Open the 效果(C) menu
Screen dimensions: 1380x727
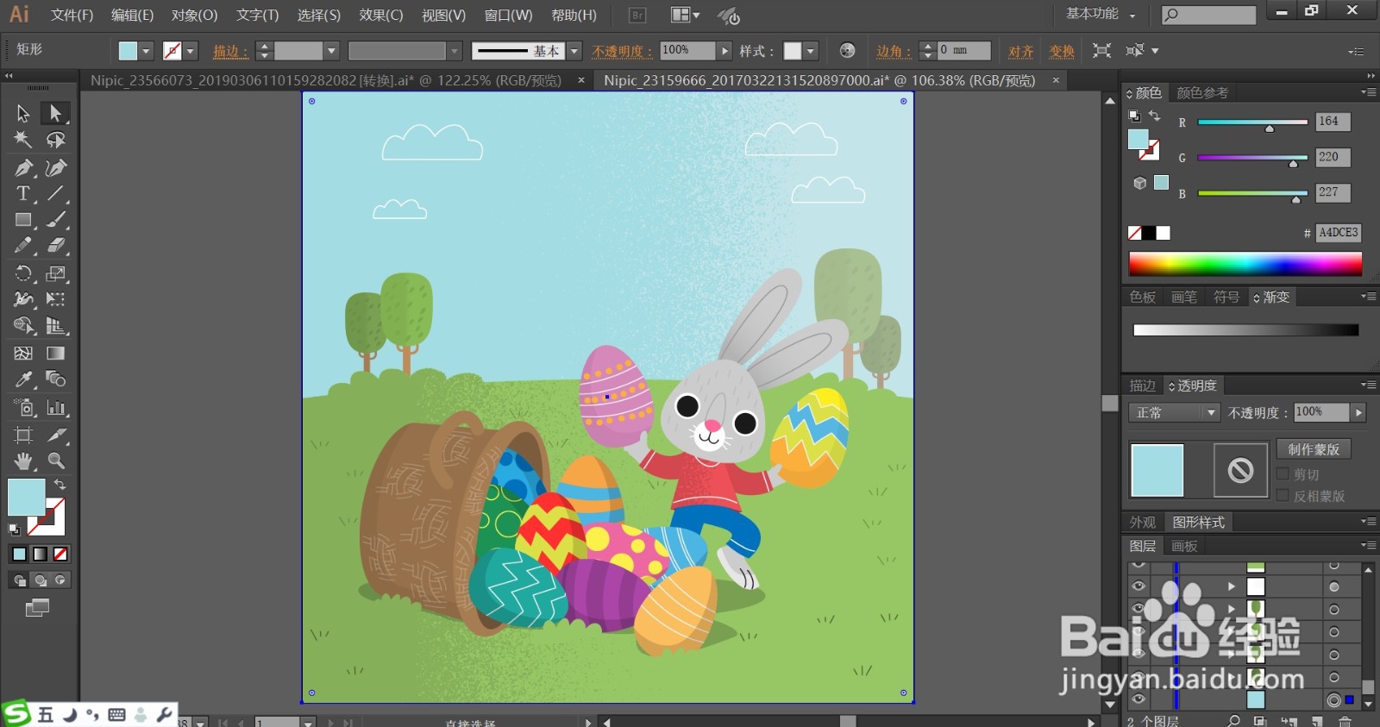coord(380,15)
